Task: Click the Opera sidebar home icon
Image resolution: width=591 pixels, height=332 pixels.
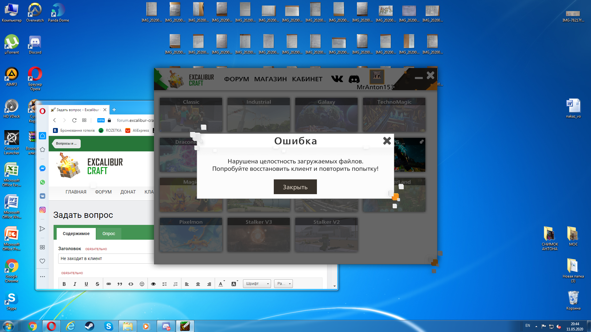Action: tap(43, 136)
